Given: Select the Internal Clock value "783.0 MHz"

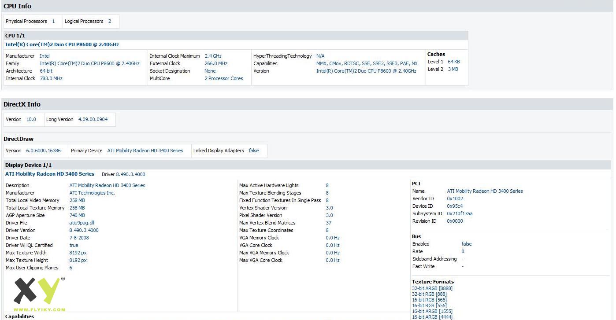Looking at the screenshot, I should tap(51, 78).
